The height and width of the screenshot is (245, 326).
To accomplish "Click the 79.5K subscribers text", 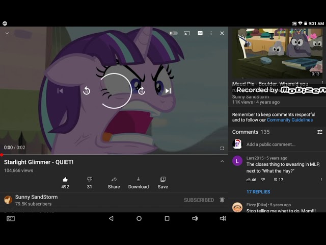I will click(x=33, y=204).
